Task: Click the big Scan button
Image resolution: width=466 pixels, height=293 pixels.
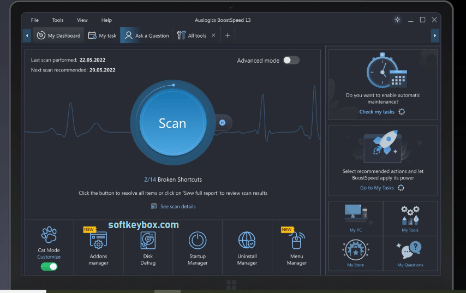Action: [x=172, y=123]
